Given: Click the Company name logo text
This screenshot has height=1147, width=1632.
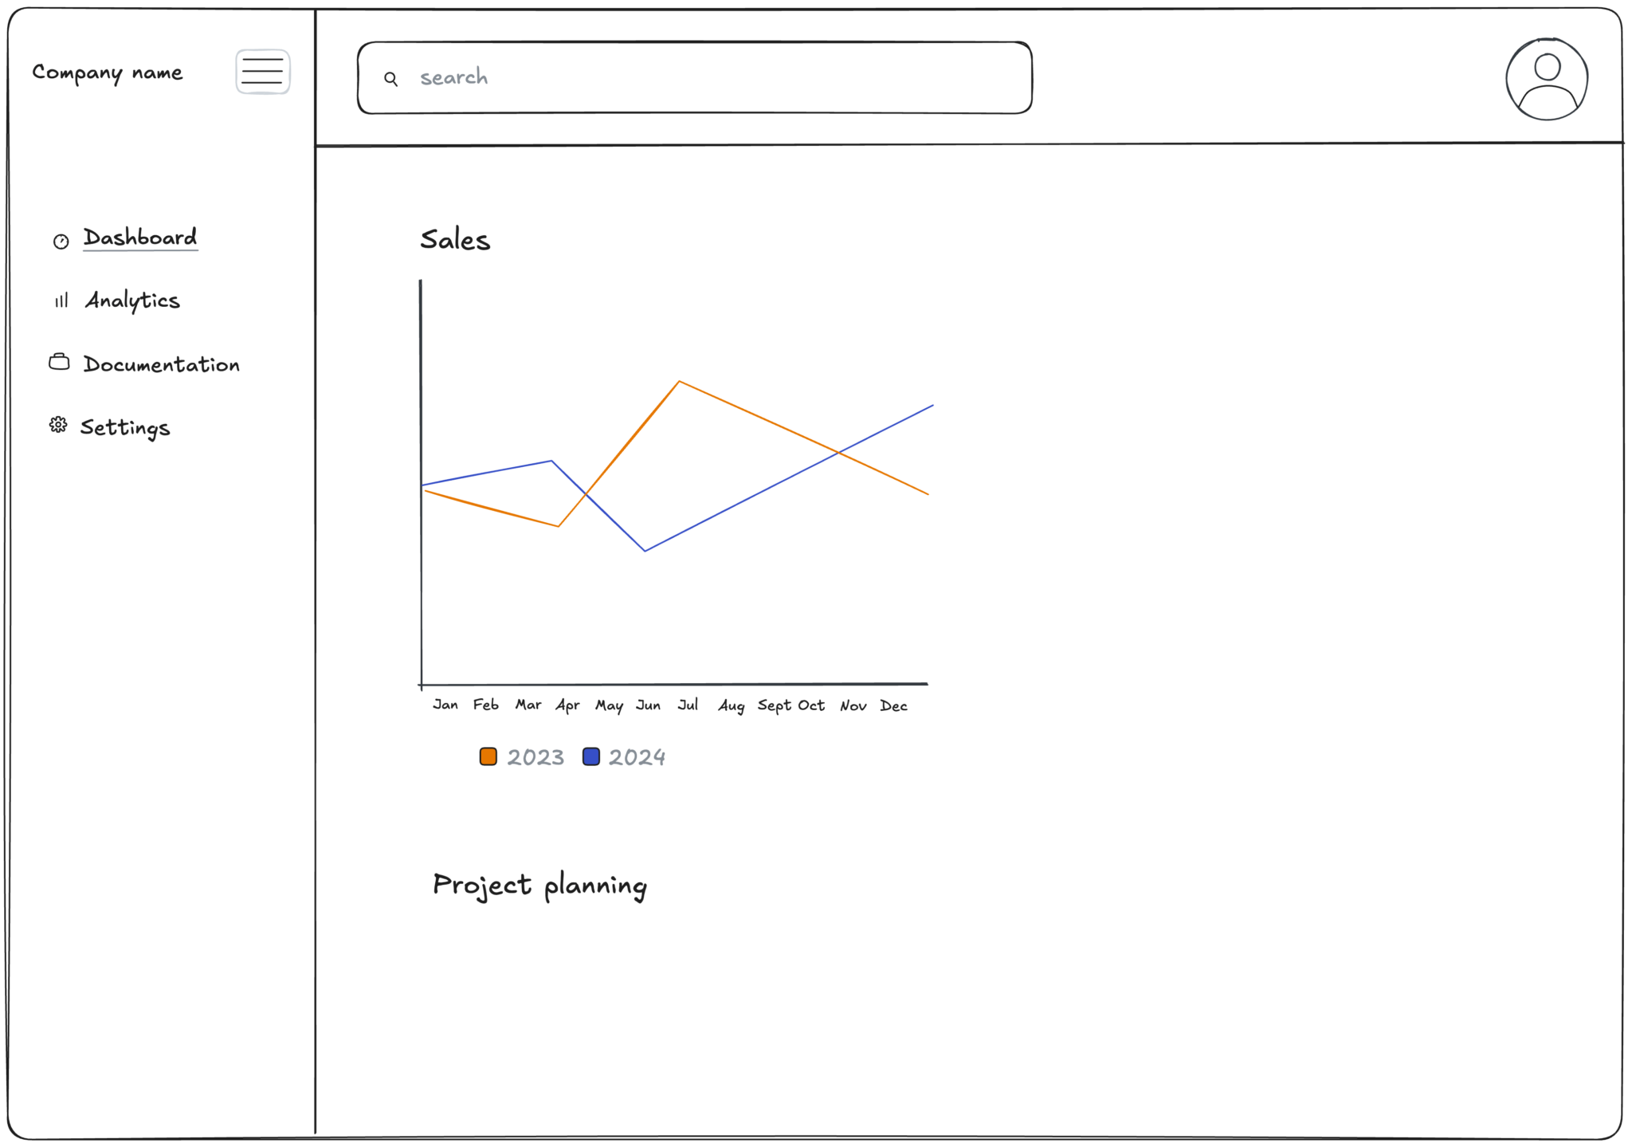Looking at the screenshot, I should tap(108, 73).
